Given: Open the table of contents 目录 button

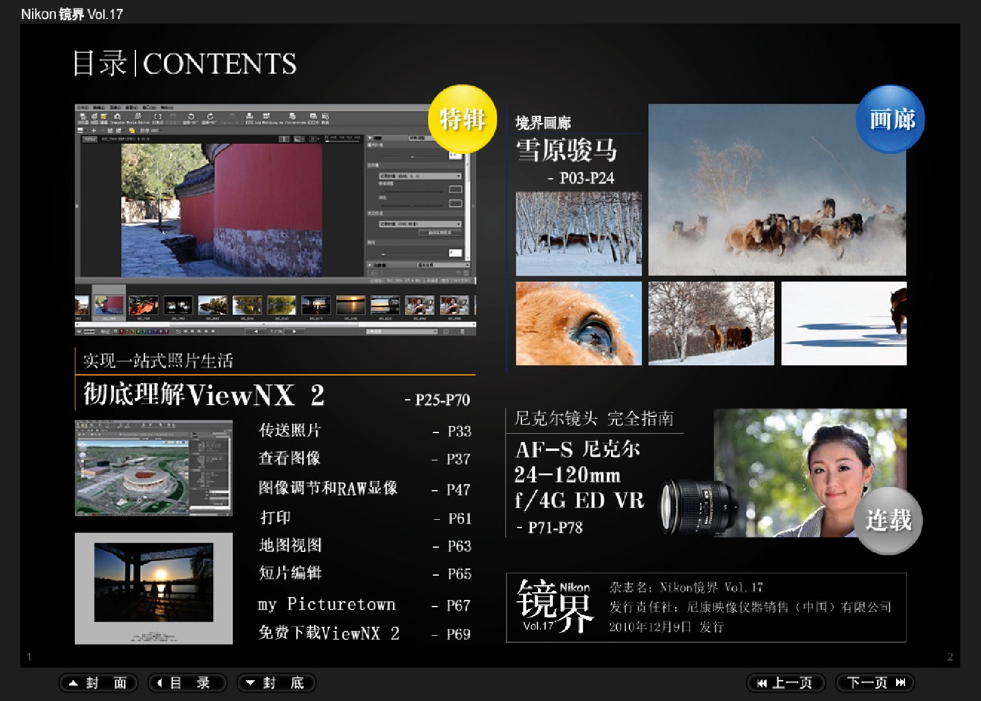Looking at the screenshot, I should 187,683.
